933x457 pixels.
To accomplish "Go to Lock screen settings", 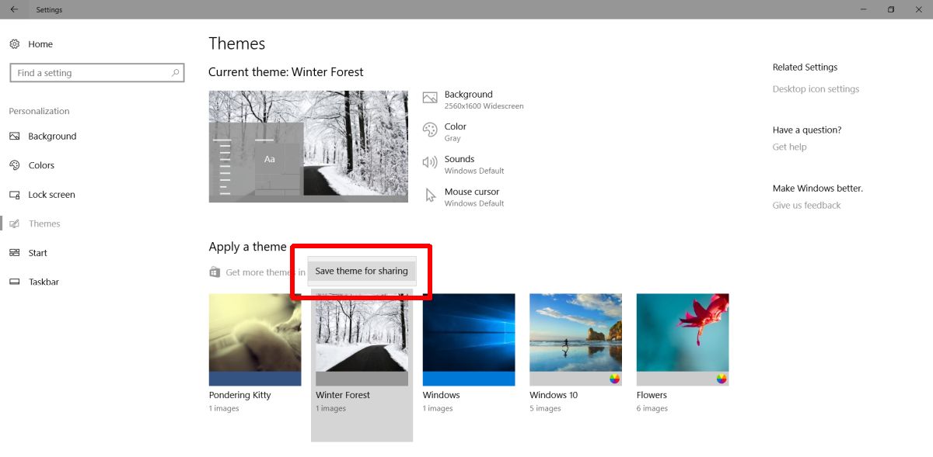I will 51,195.
